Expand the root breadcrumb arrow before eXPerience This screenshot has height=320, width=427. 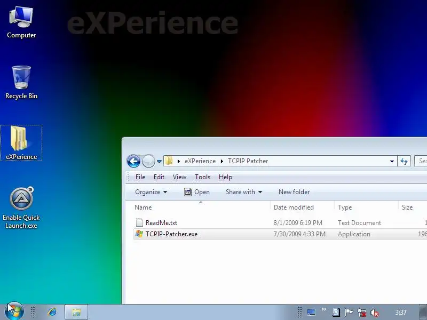point(179,161)
